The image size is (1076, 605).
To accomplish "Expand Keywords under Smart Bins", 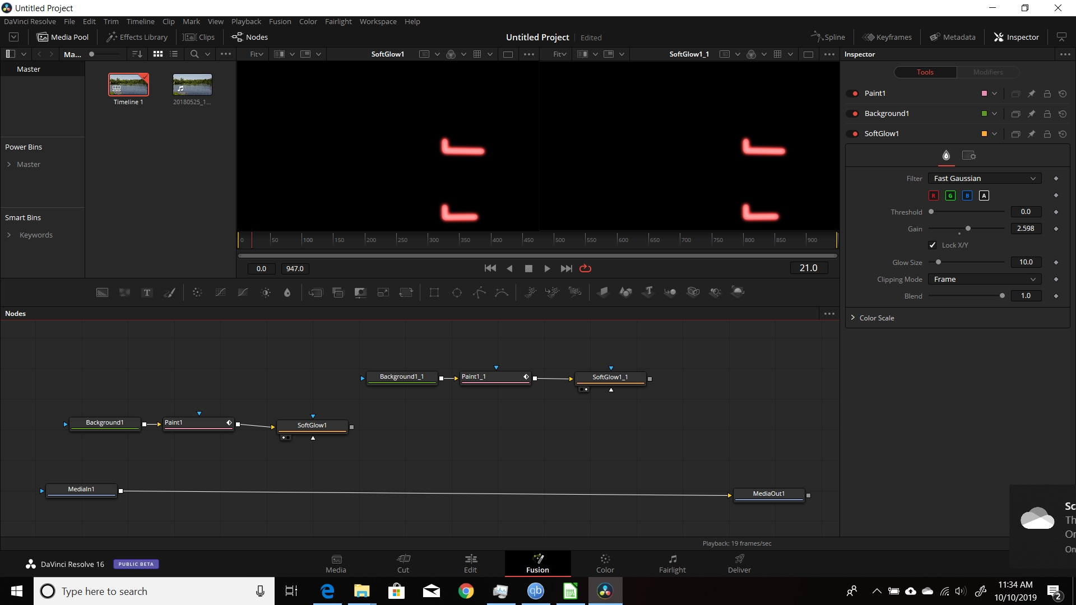I will click(x=9, y=235).
